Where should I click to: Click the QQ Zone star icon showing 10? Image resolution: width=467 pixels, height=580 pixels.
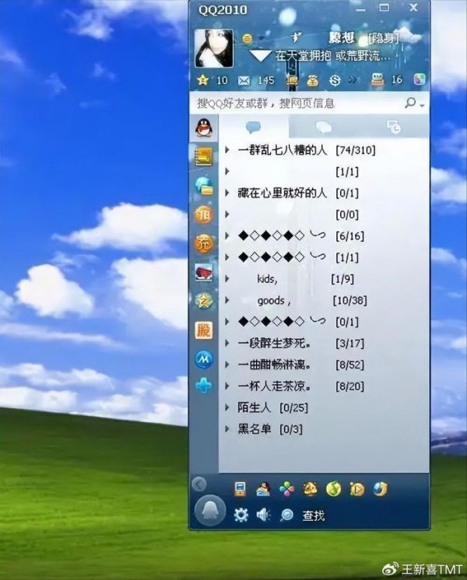pyautogui.click(x=202, y=80)
